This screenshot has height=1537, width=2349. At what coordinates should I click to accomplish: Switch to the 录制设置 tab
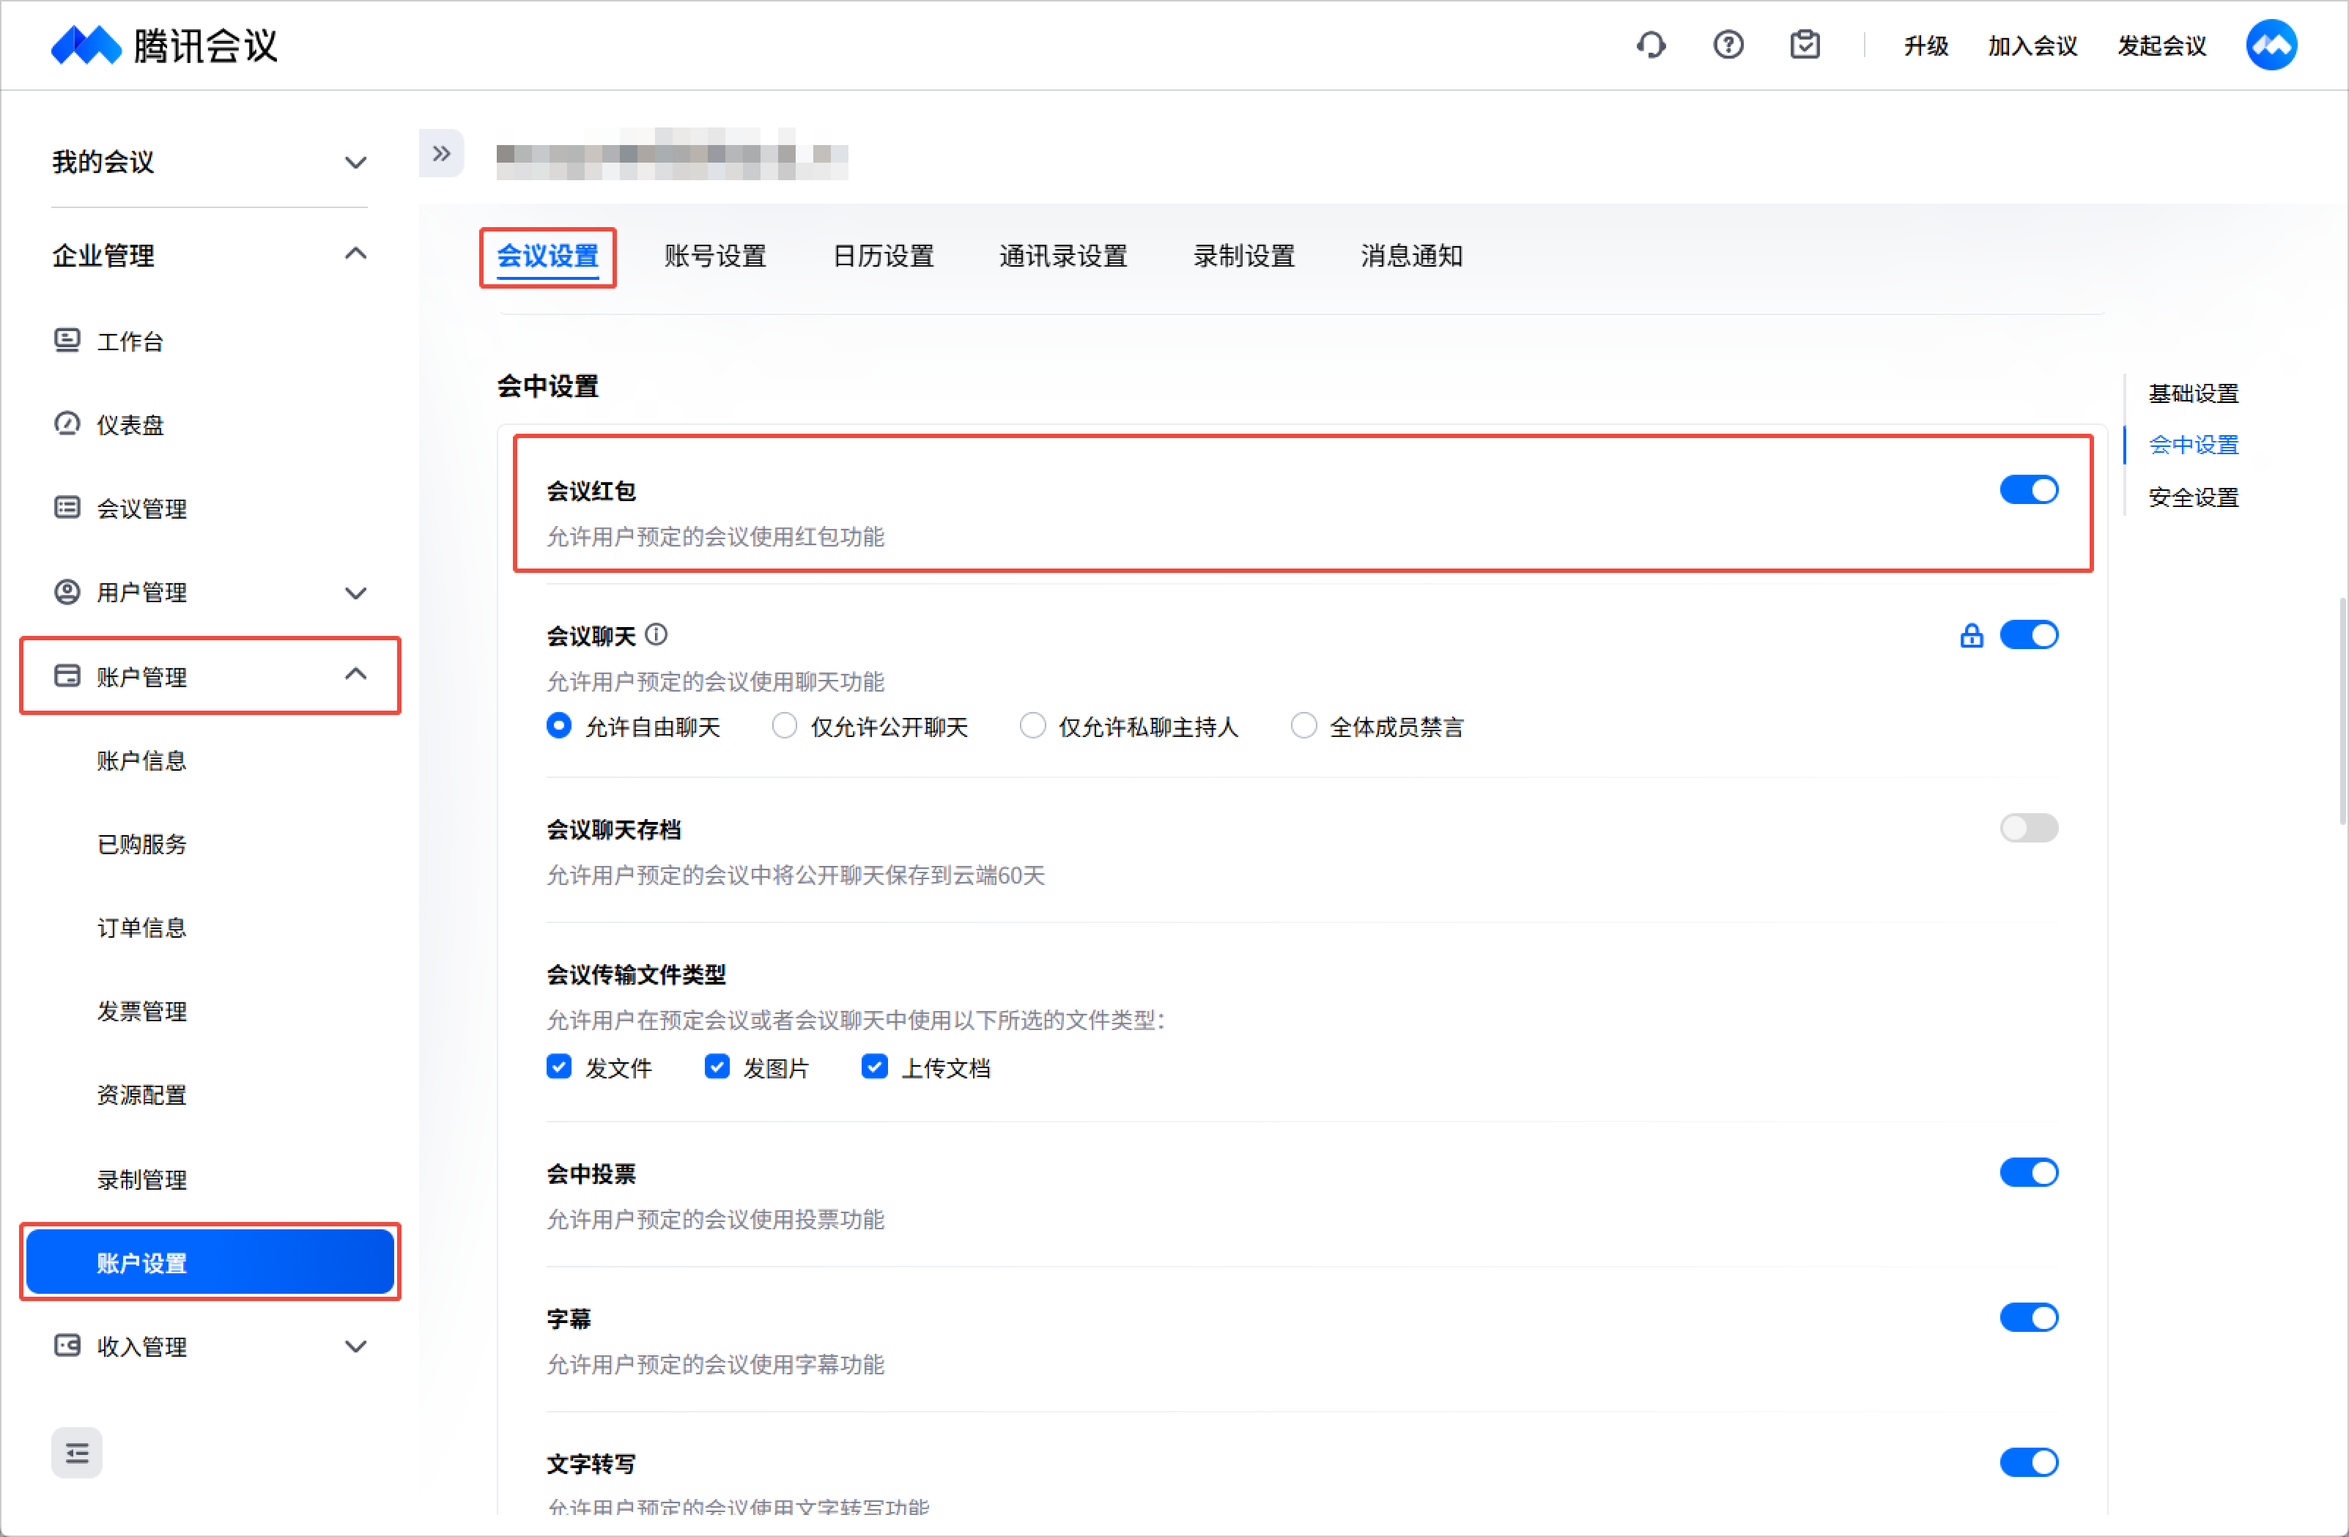coord(1243,256)
